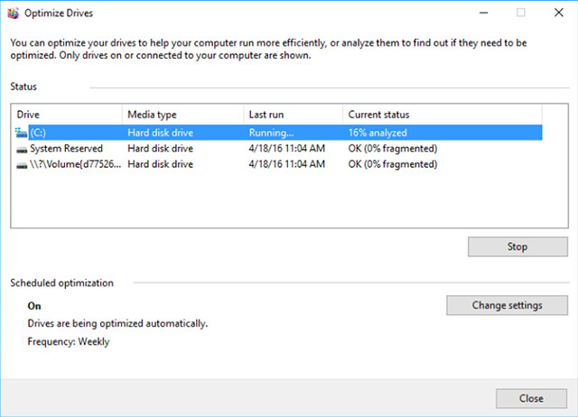Click the (C:) drive icon

(x=22, y=132)
